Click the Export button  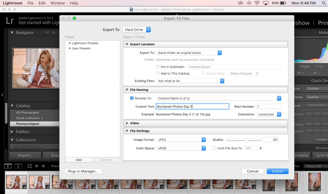pos(278,171)
